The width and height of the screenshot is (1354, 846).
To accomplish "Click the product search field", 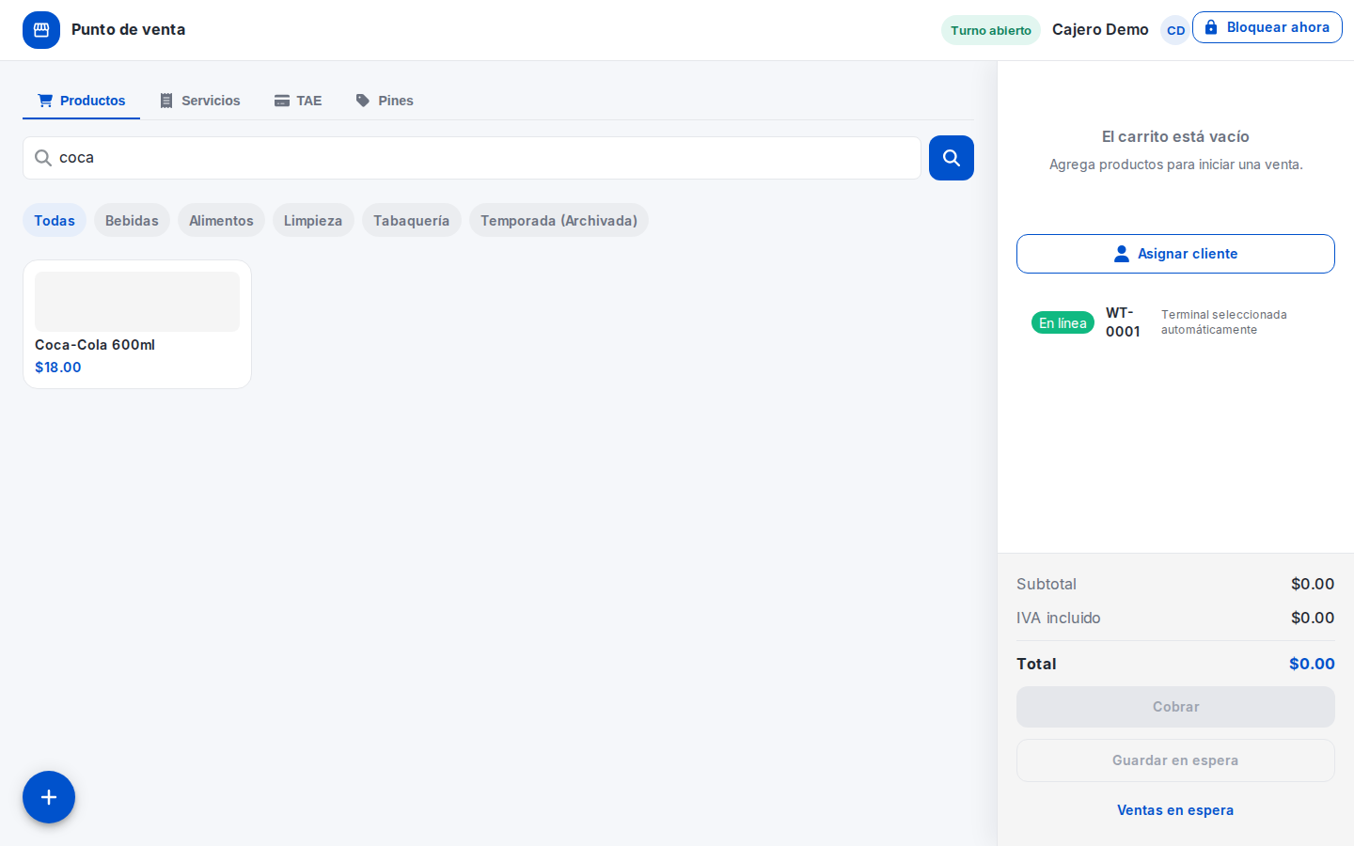I will (472, 158).
